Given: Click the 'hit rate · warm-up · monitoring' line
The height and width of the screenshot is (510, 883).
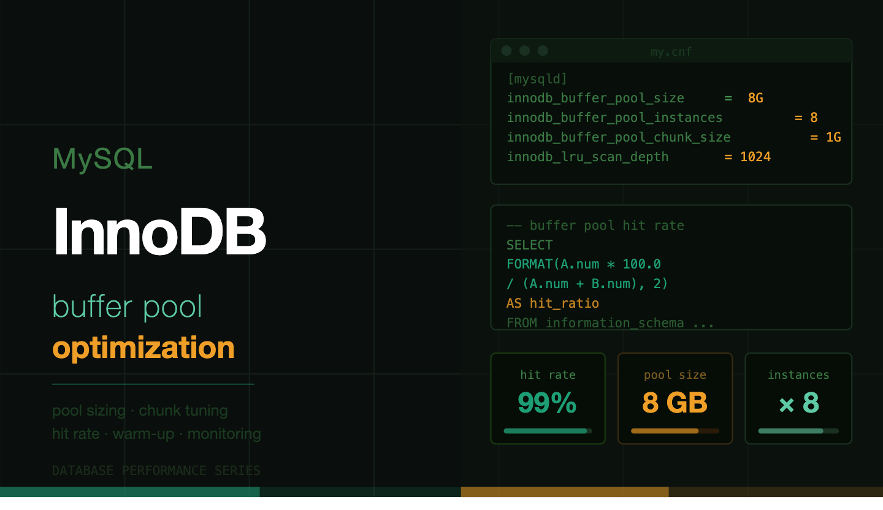Looking at the screenshot, I should coord(156,434).
